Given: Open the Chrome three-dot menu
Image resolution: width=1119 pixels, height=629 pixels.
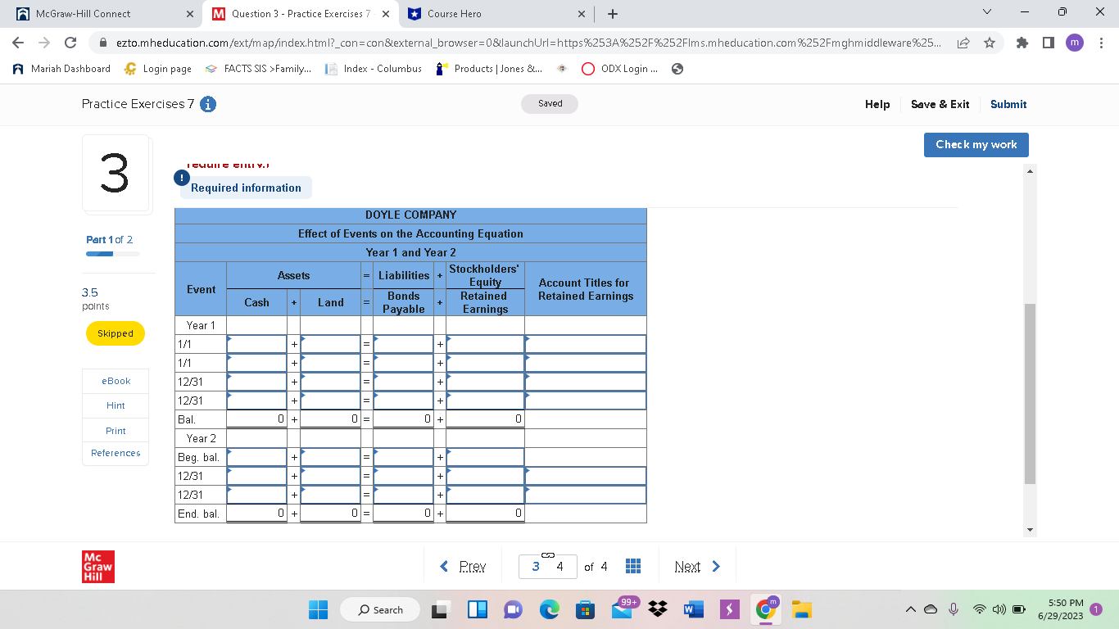Looking at the screenshot, I should tap(1102, 43).
